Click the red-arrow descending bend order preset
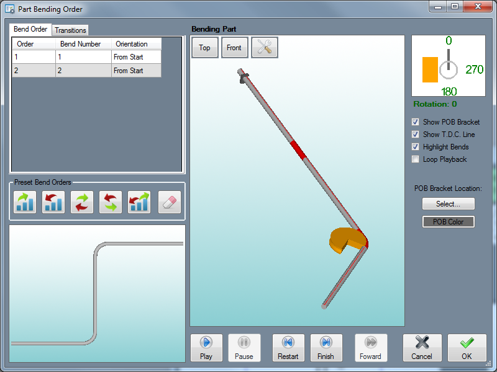497x372 pixels. tap(53, 203)
